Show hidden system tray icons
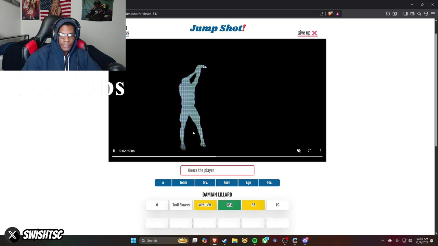The image size is (438, 246). pos(383,241)
